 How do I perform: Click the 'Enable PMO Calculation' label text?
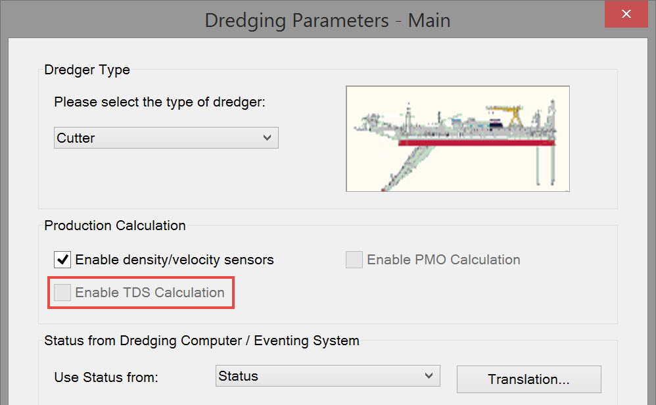click(444, 260)
